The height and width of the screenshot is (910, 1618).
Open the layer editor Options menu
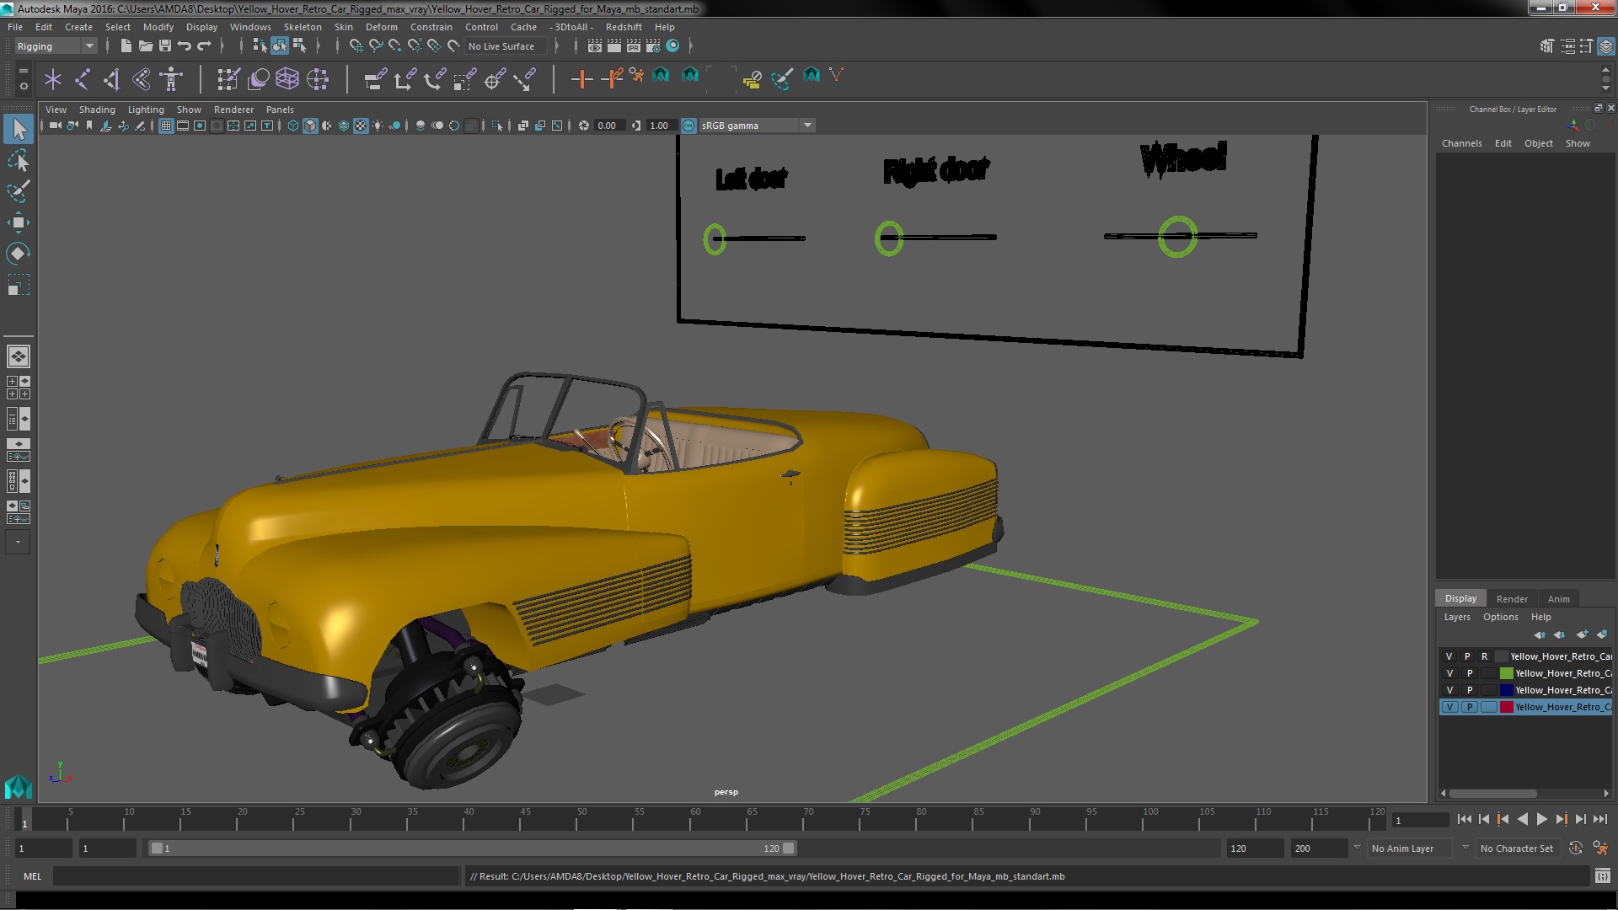pyautogui.click(x=1500, y=617)
